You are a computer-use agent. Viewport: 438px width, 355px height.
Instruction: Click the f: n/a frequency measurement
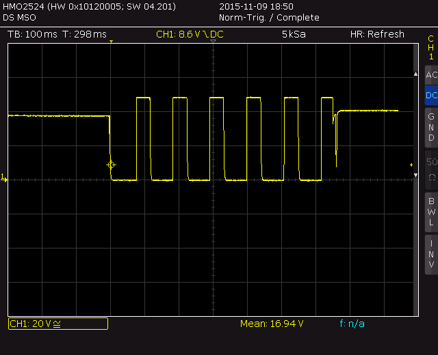pyautogui.click(x=352, y=324)
